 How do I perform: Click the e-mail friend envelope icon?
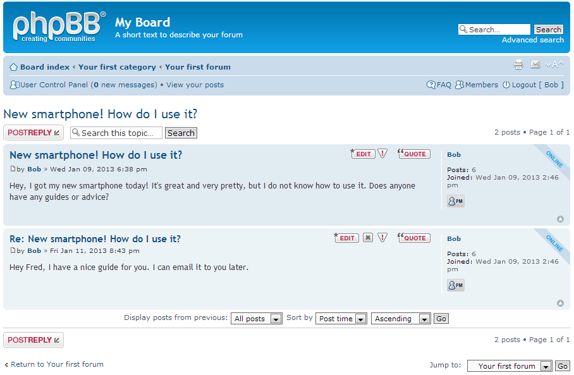click(535, 65)
